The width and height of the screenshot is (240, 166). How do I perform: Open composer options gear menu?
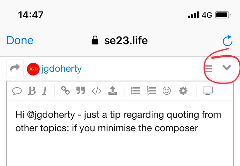pyautogui.click(x=183, y=91)
